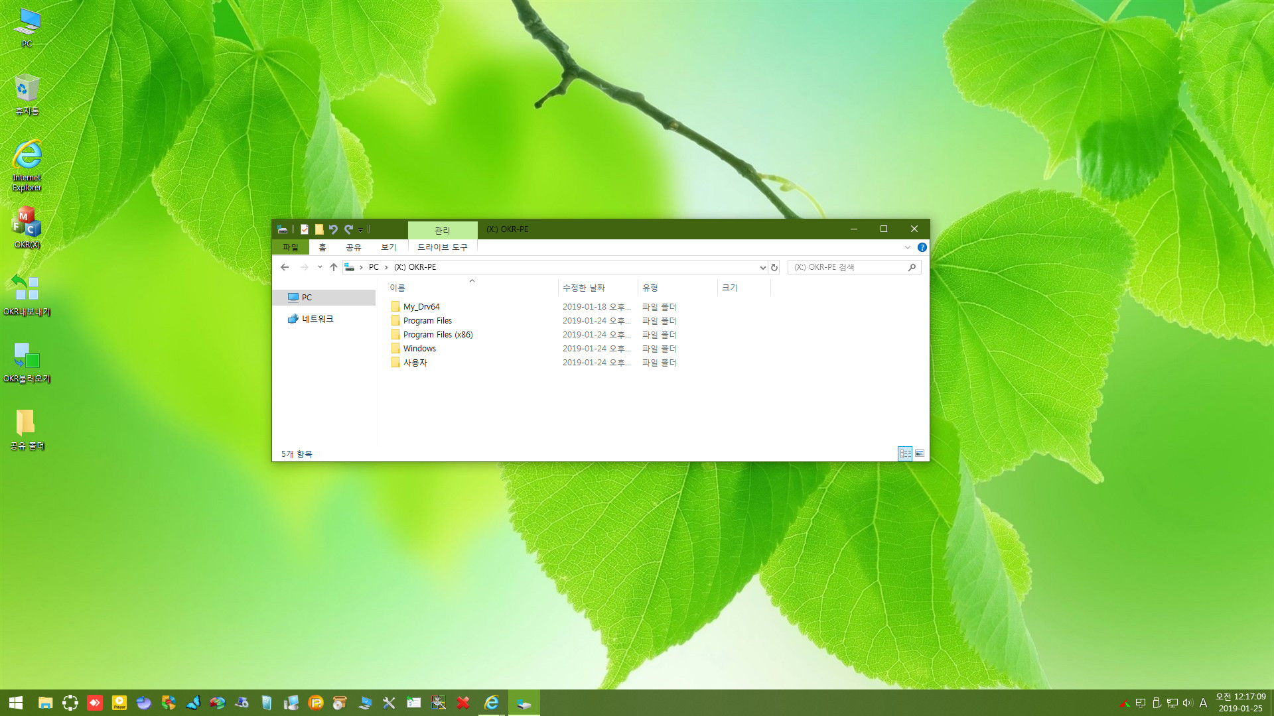Open the 파일 menu tab
The width and height of the screenshot is (1274, 716).
(291, 247)
